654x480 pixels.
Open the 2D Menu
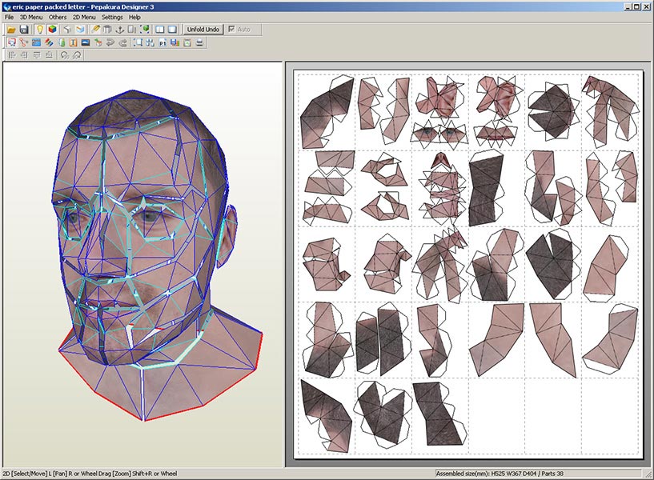coord(83,17)
